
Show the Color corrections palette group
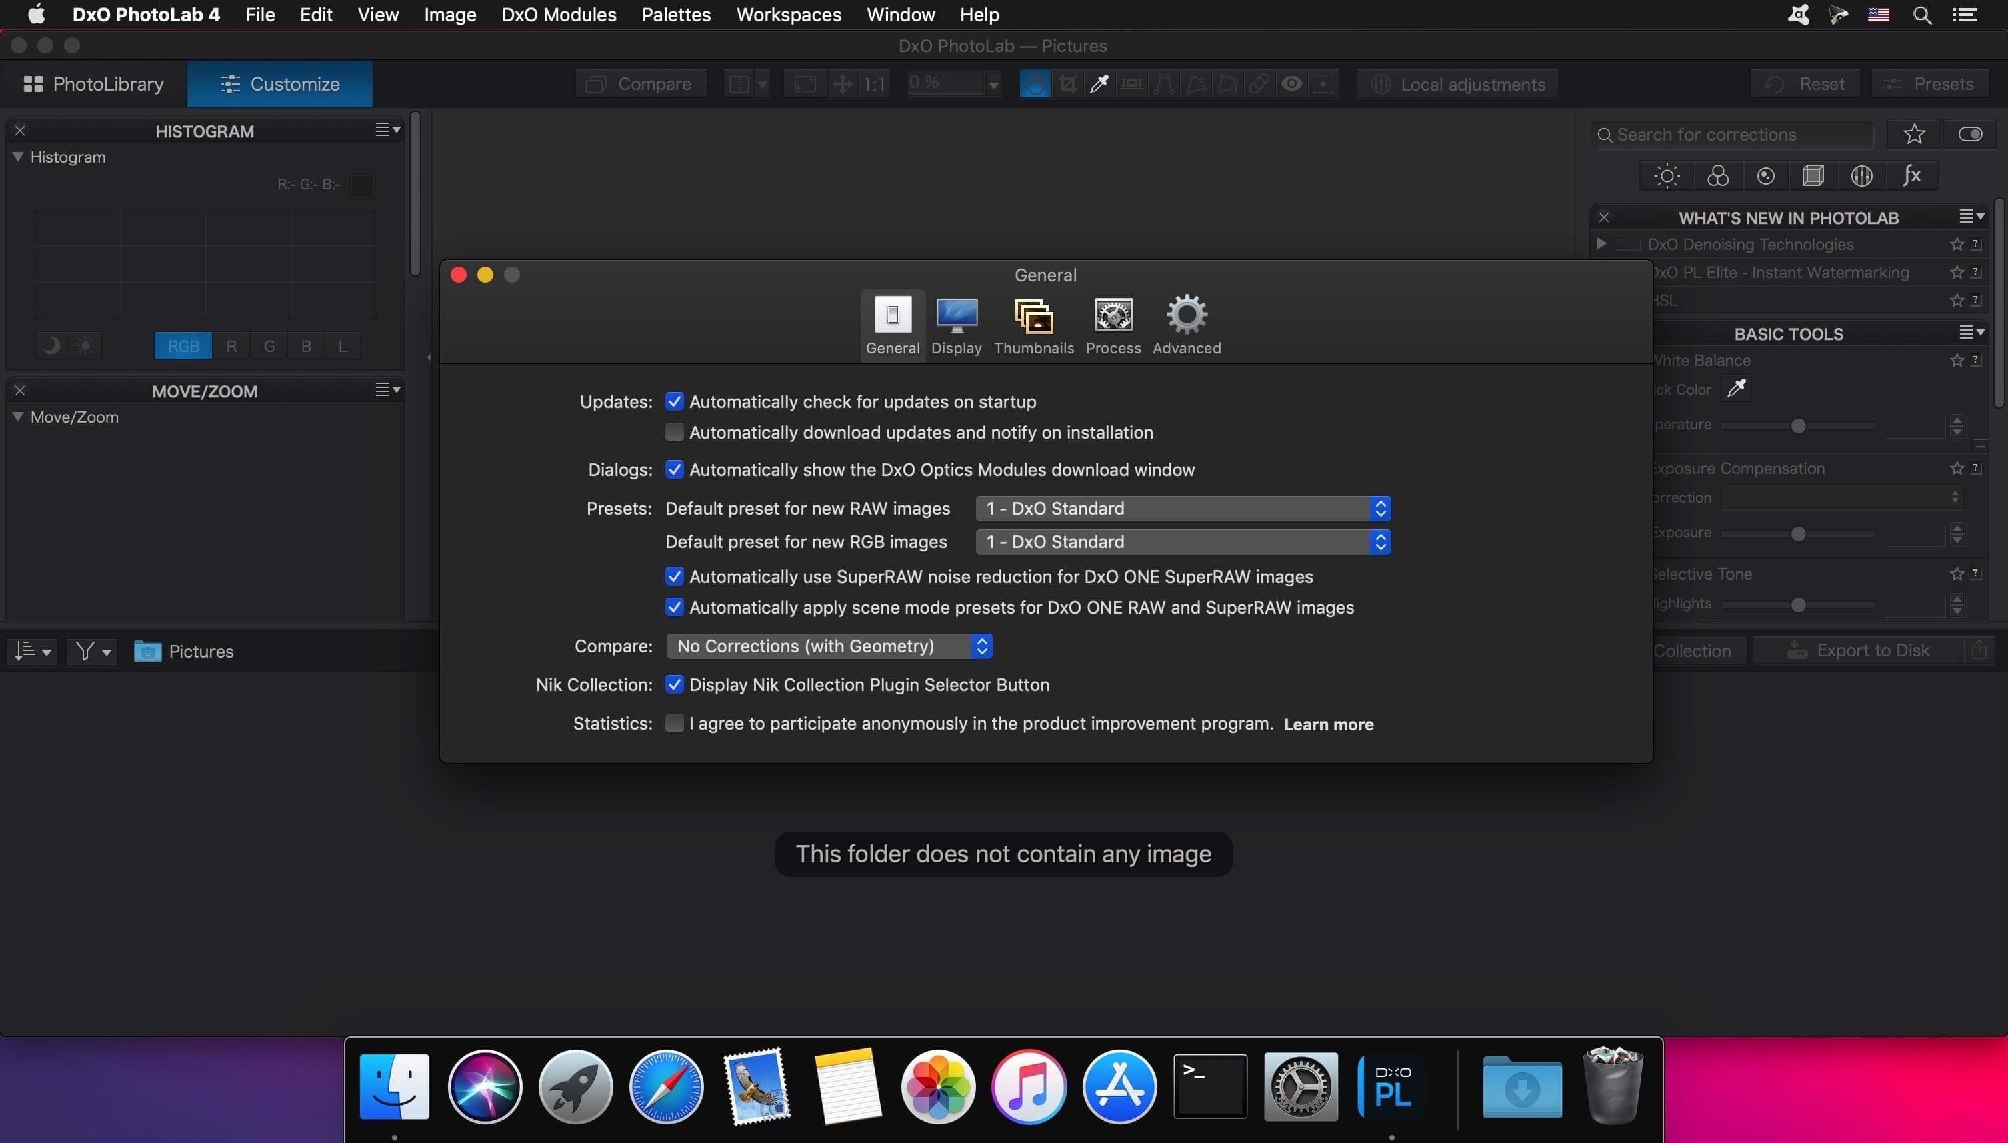(1718, 176)
